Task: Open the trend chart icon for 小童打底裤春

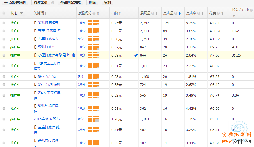Action: (69, 55)
